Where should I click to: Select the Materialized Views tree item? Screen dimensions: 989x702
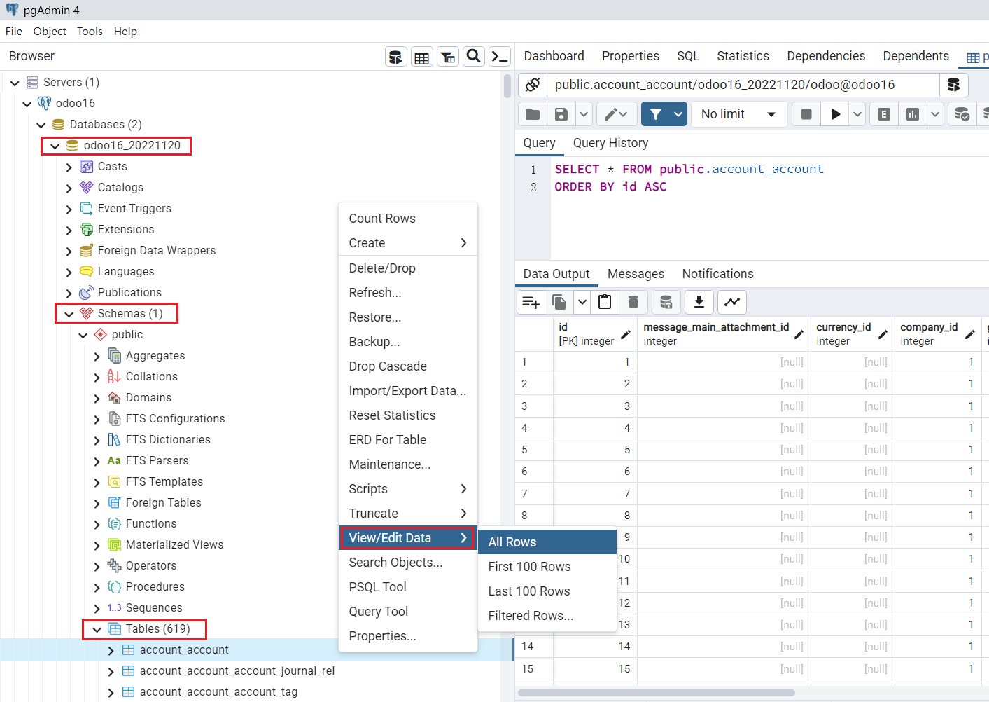pyautogui.click(x=174, y=545)
